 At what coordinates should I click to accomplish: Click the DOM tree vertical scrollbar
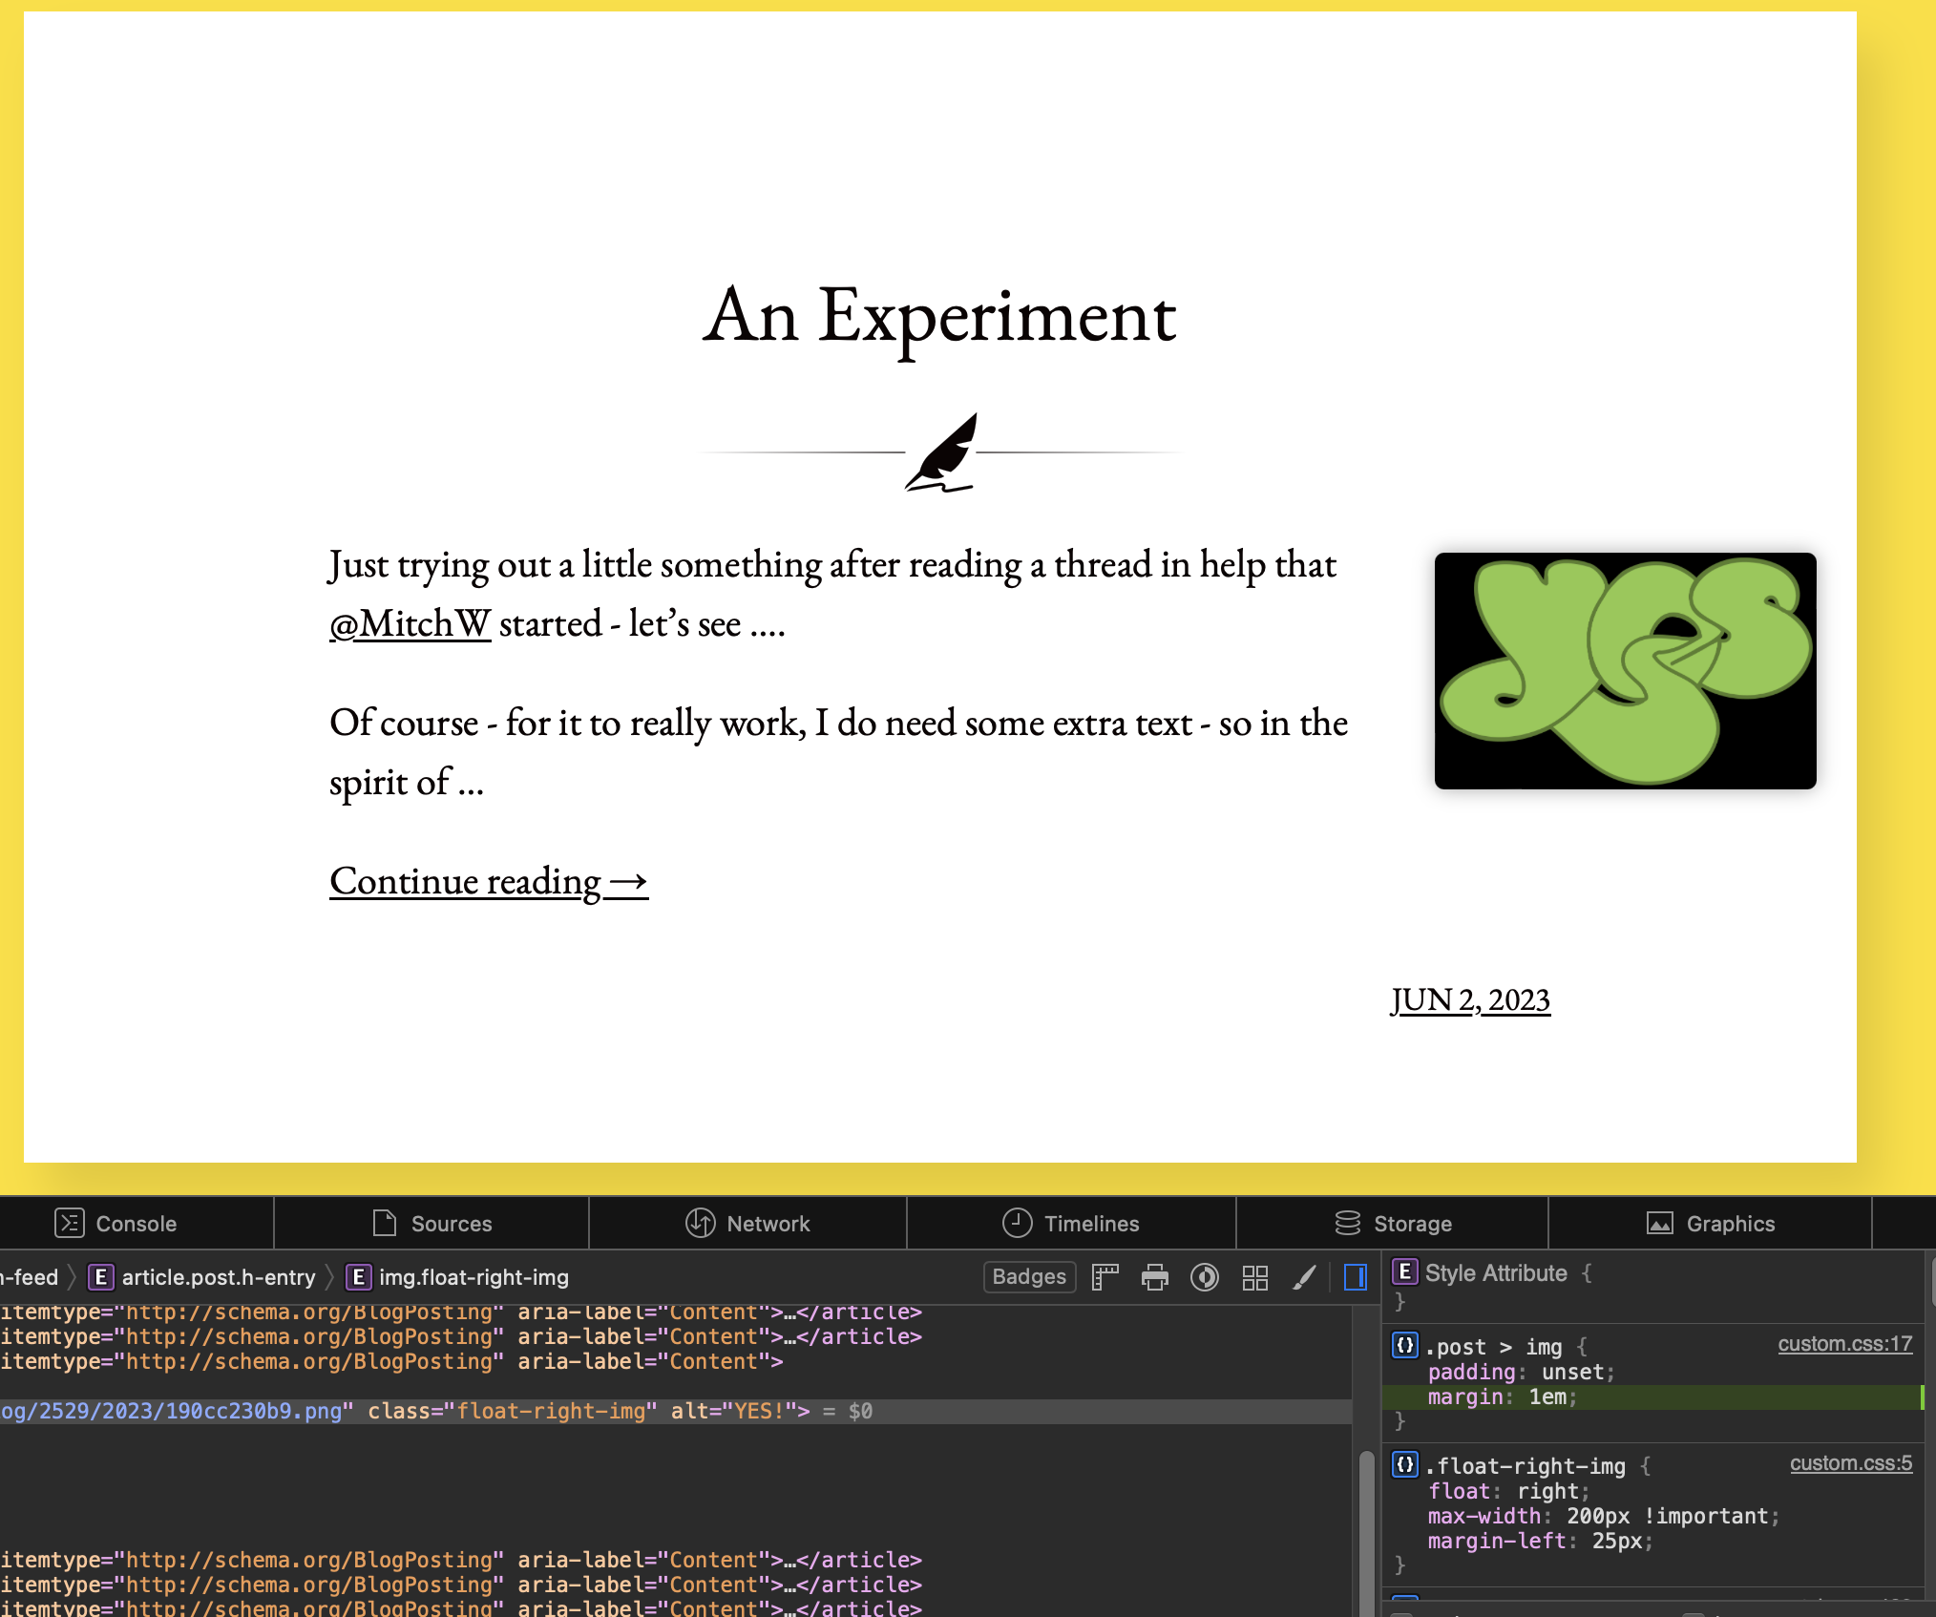pyautogui.click(x=1366, y=1534)
